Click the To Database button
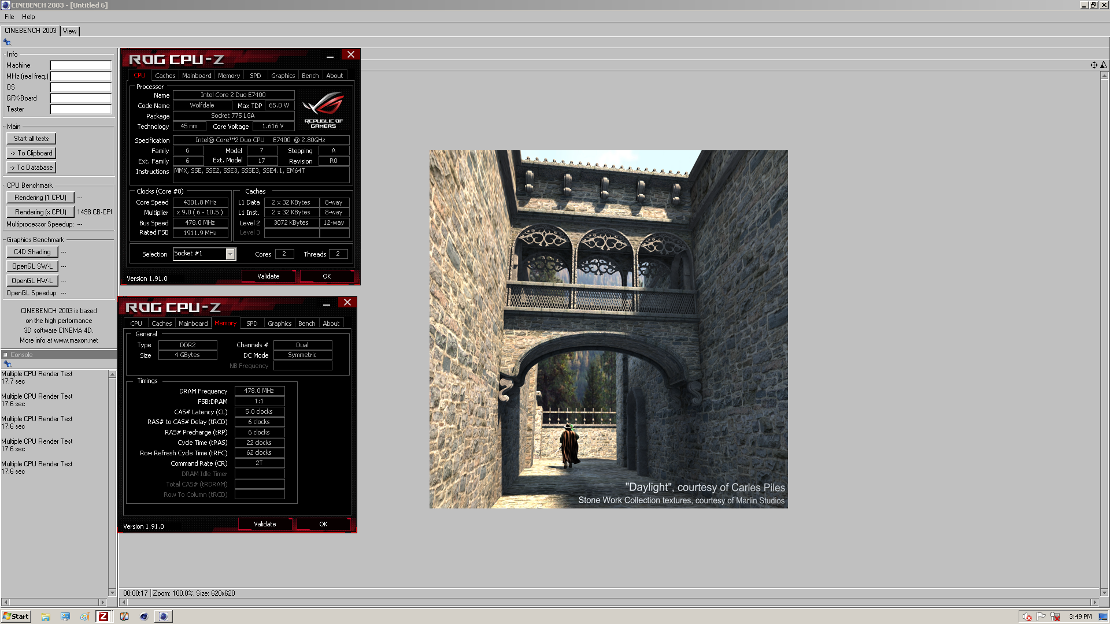Image resolution: width=1110 pixels, height=624 pixels. [x=31, y=168]
